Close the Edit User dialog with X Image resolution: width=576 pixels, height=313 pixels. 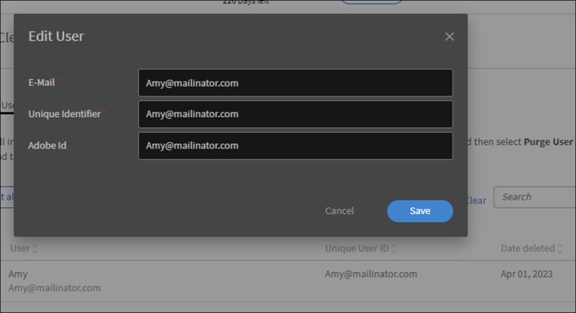coord(449,37)
